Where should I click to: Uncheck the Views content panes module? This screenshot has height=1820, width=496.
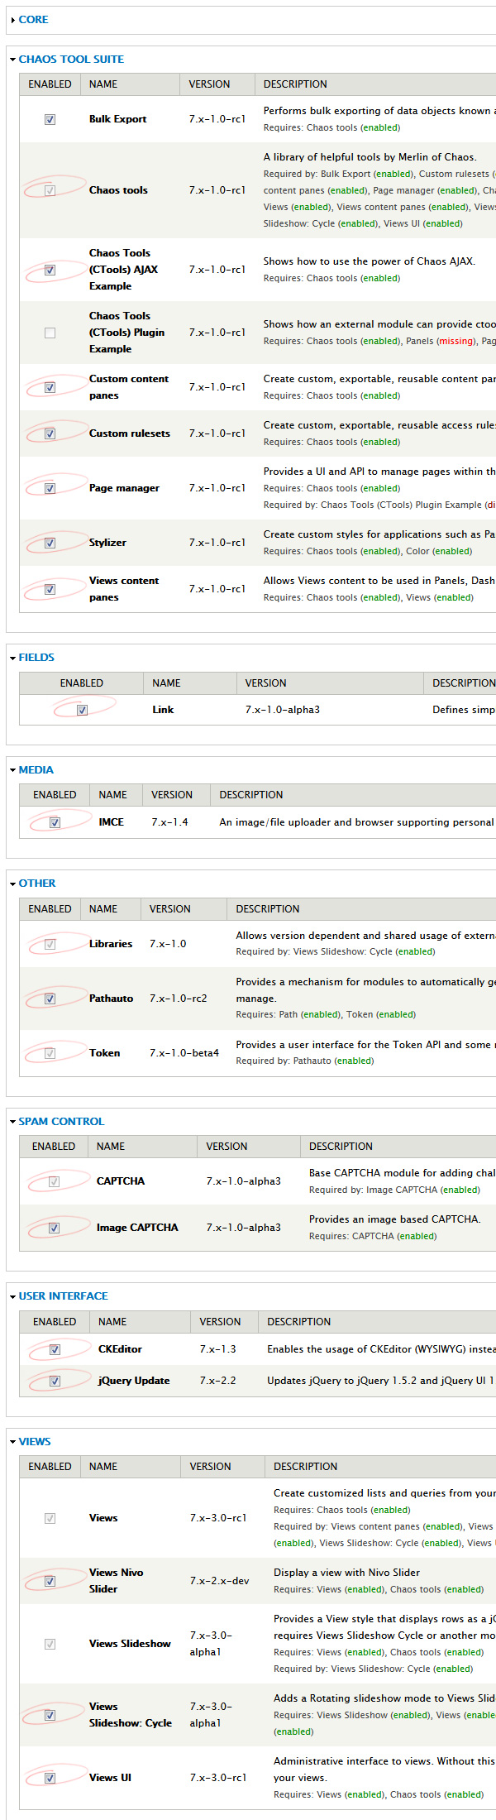pyautogui.click(x=50, y=589)
